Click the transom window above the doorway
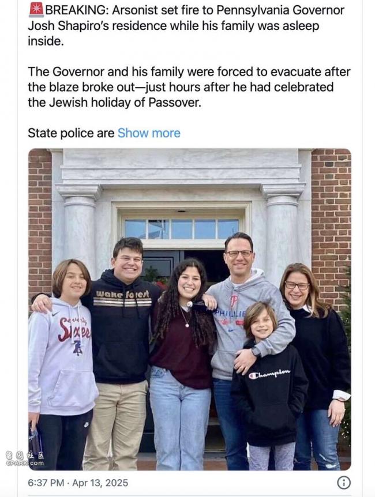The image size is (375, 497). [x=182, y=229]
